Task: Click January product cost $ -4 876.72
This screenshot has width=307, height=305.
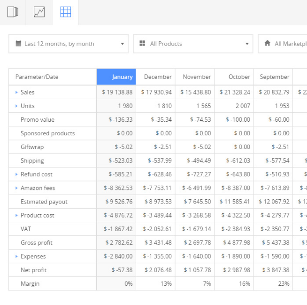Action: click(x=118, y=215)
